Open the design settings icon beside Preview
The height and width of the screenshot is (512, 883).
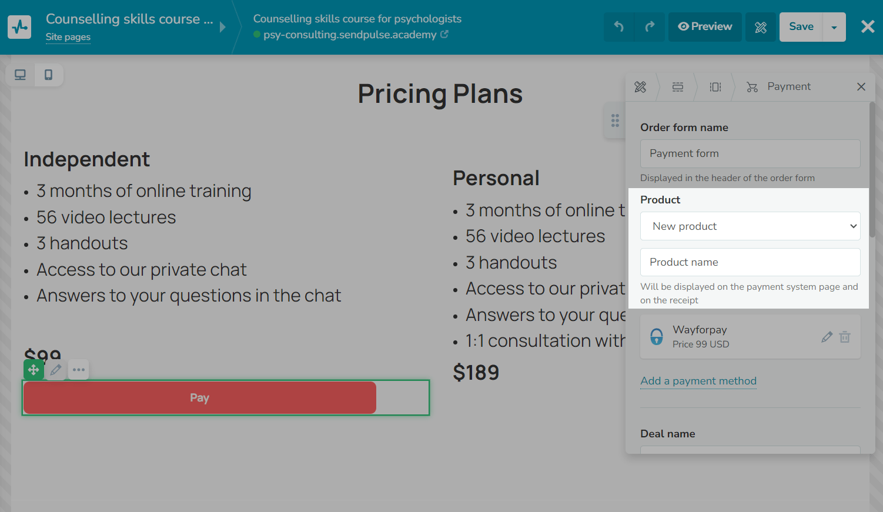[761, 27]
